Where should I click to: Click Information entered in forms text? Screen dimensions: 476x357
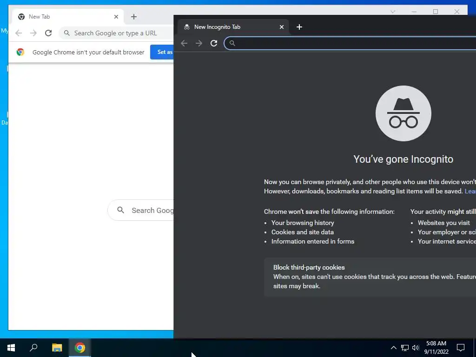(x=313, y=241)
